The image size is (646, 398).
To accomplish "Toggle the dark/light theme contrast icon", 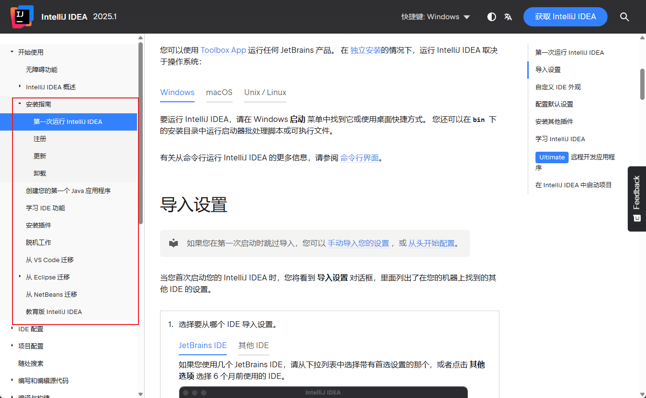I will 491,17.
